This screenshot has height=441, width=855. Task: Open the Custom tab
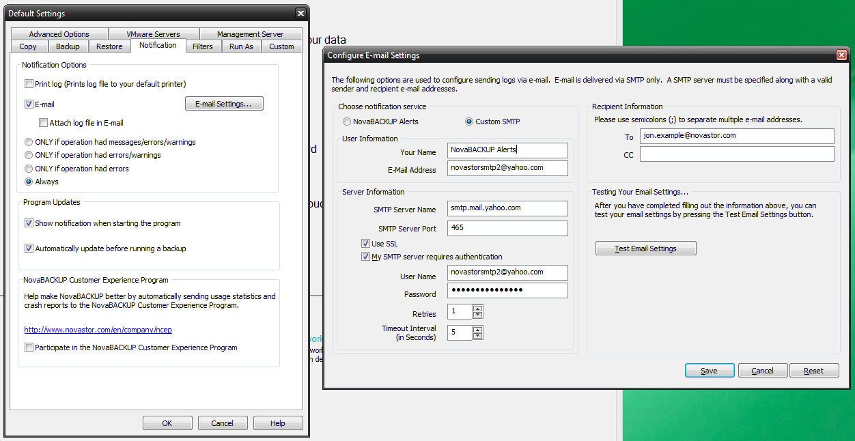pos(281,46)
